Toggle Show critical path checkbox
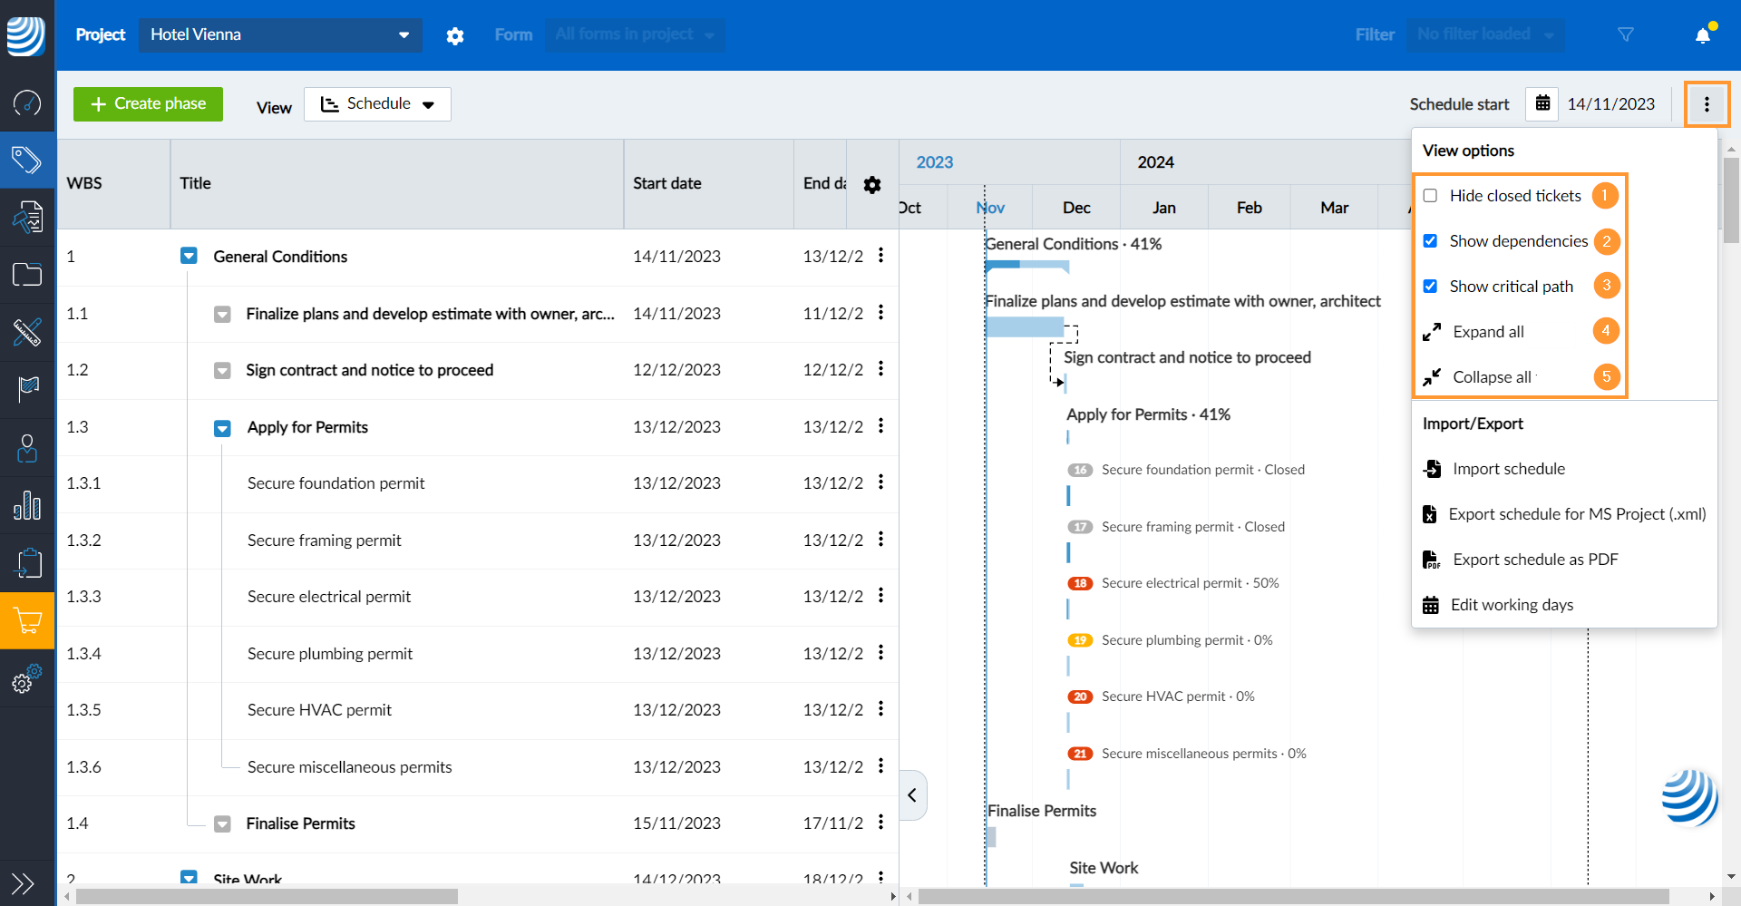The image size is (1741, 906). (1430, 287)
